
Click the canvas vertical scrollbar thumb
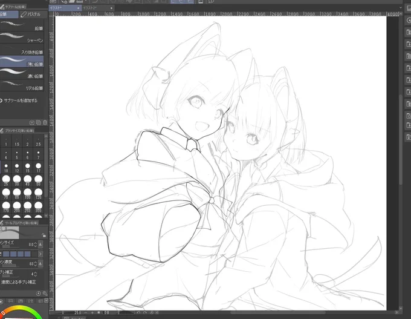[x=401, y=139]
